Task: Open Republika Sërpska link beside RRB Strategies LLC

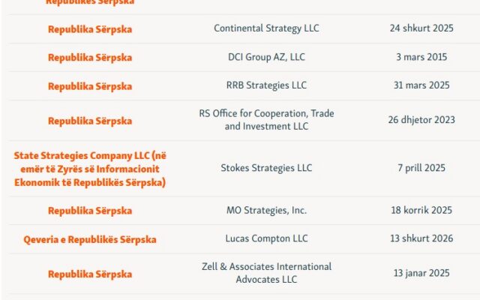Action: pos(90,86)
